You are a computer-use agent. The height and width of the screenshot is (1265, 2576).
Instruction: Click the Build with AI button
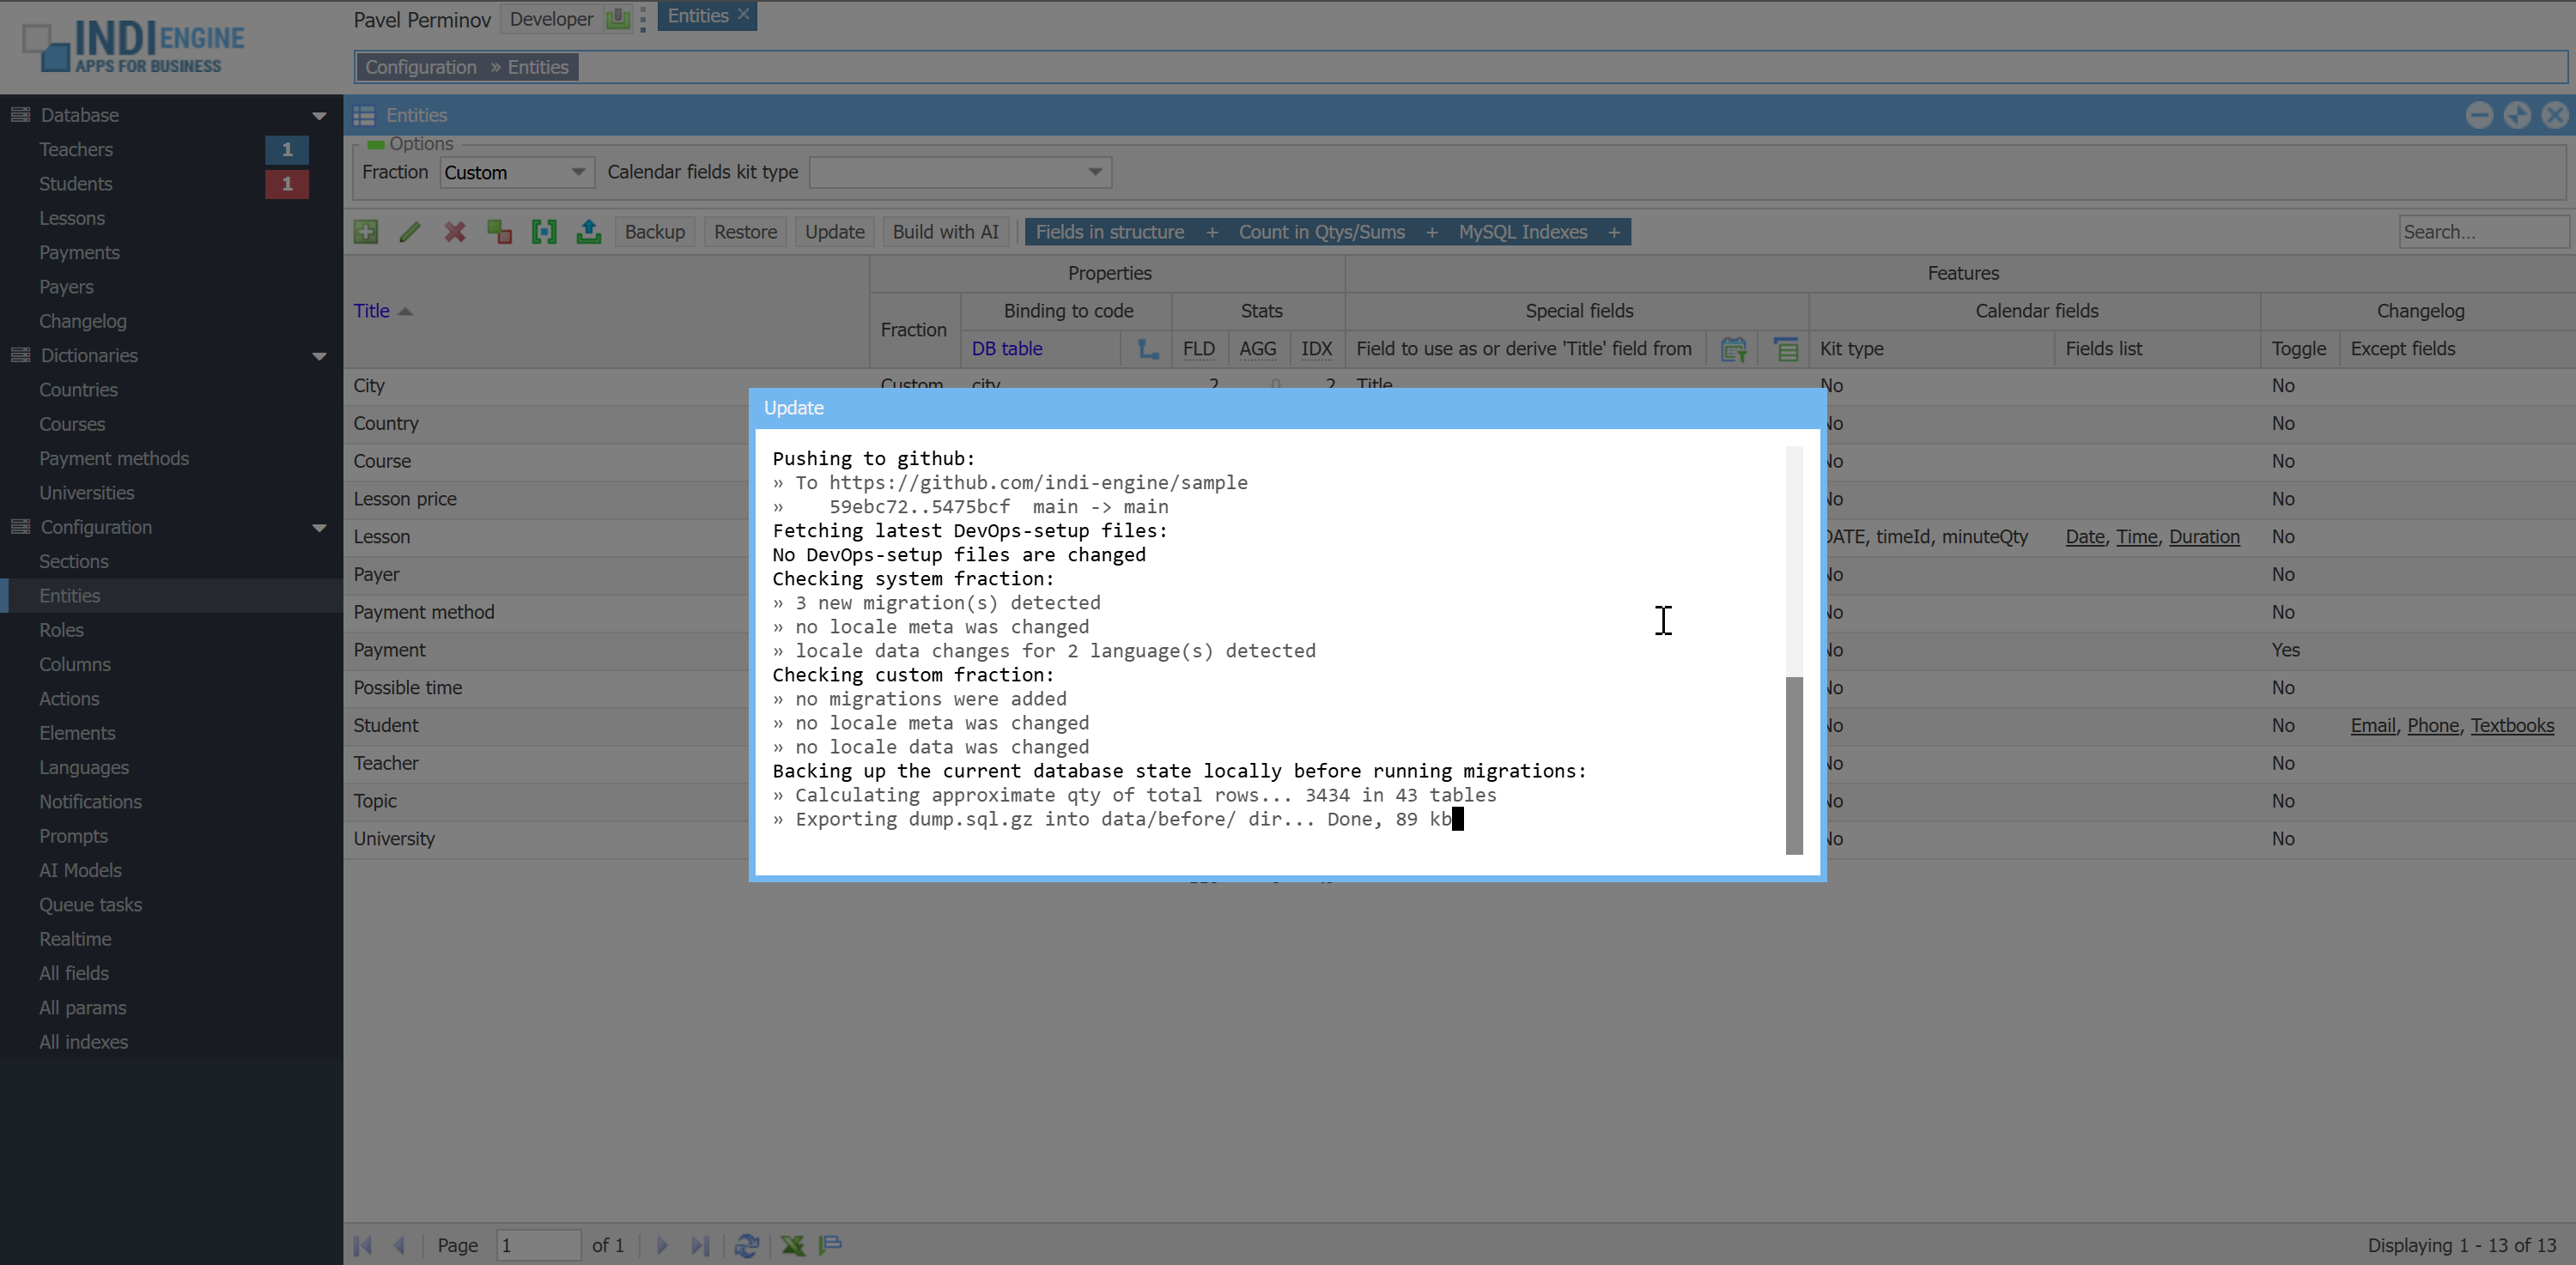coord(945,232)
